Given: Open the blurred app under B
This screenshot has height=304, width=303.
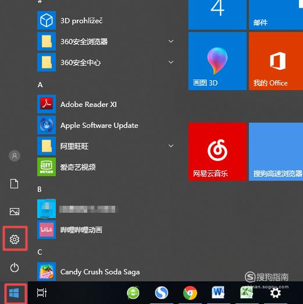Looking at the screenshot, I should pyautogui.click(x=106, y=209).
